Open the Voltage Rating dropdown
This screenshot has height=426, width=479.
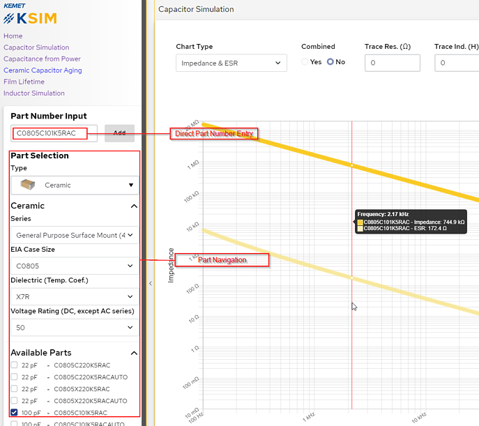pyautogui.click(x=75, y=328)
